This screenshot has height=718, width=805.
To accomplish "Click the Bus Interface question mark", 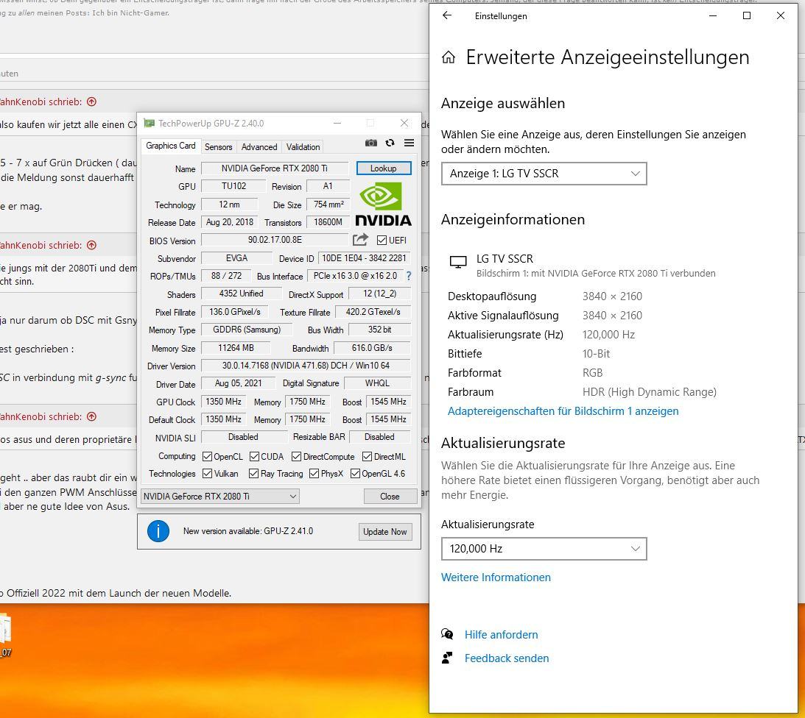I will [x=409, y=276].
